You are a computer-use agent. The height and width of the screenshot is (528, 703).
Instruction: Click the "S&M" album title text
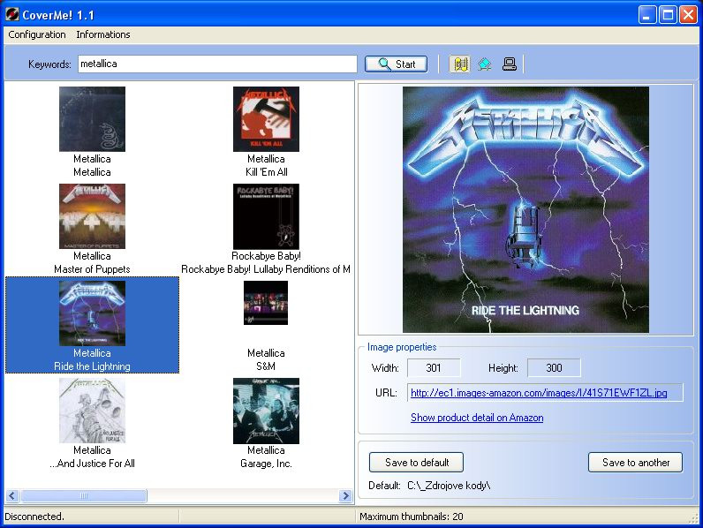(x=266, y=366)
